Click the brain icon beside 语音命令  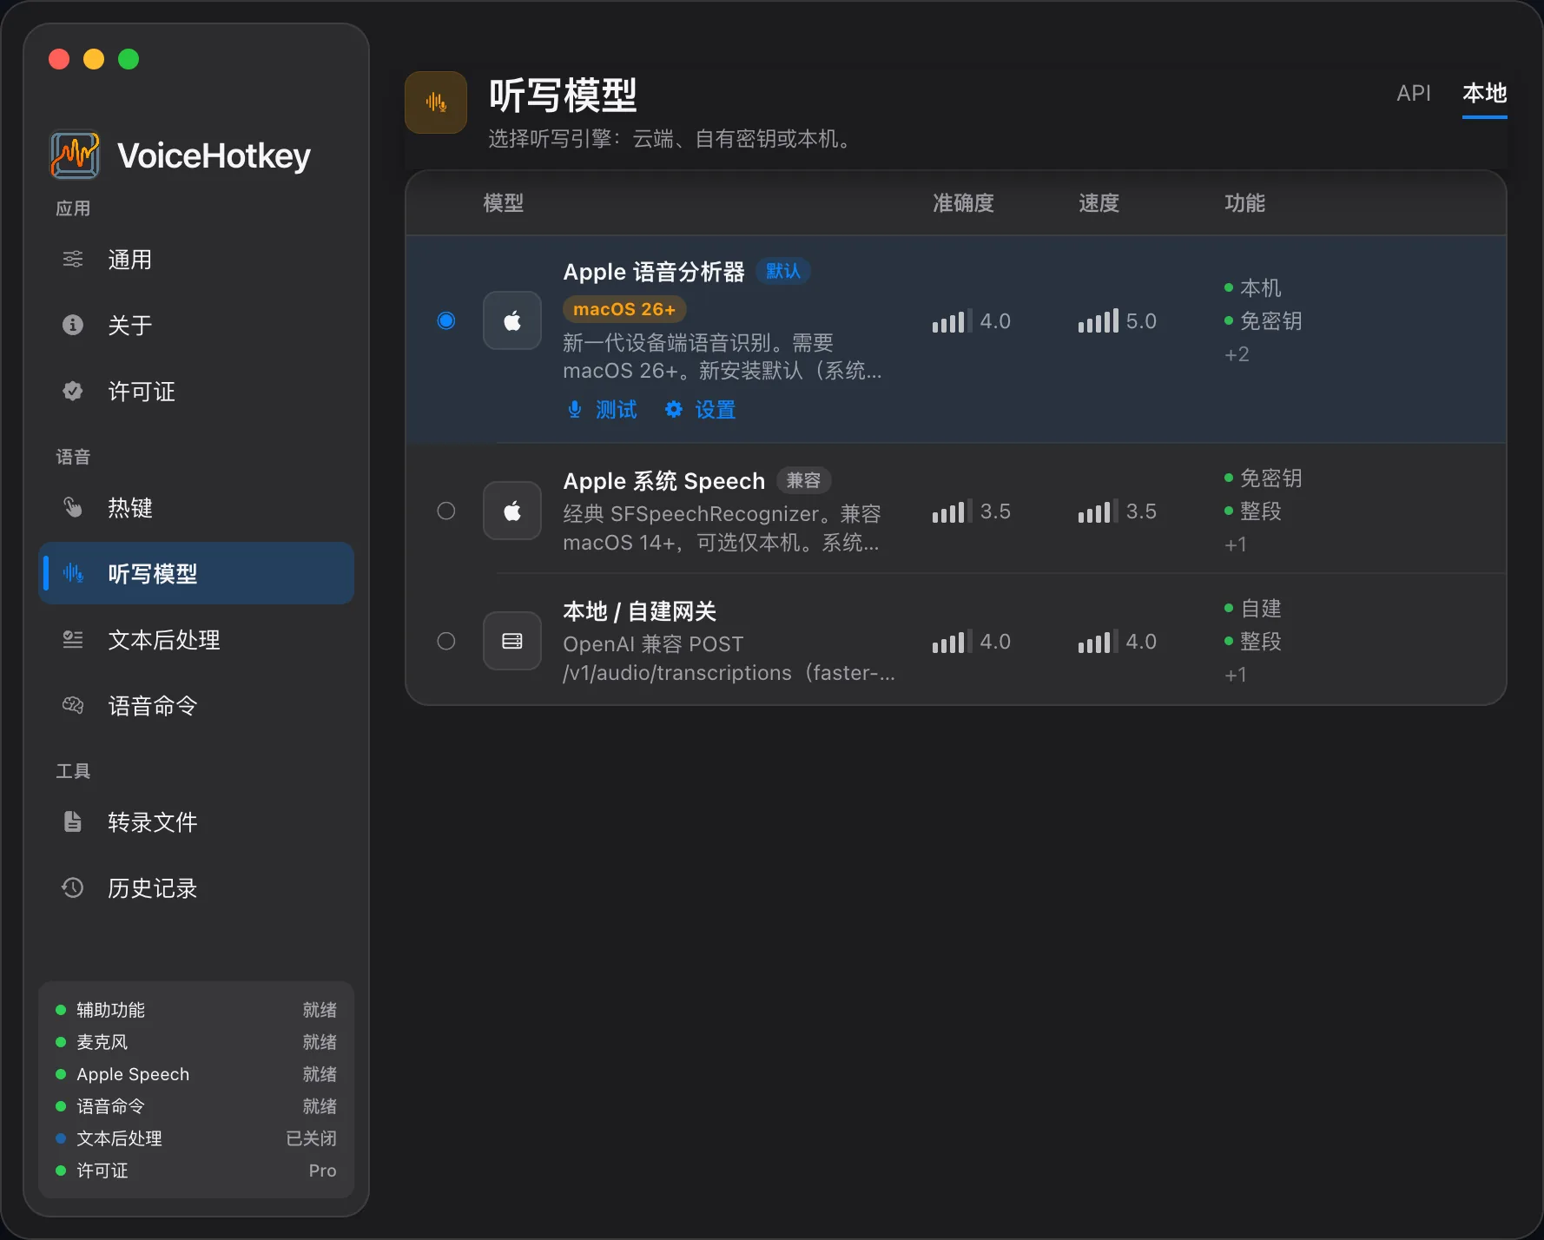point(73,705)
